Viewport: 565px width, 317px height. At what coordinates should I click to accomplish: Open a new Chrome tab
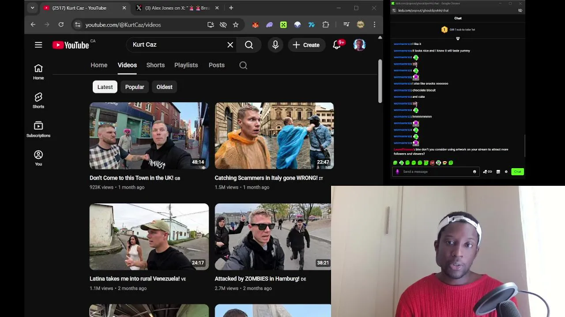231,8
